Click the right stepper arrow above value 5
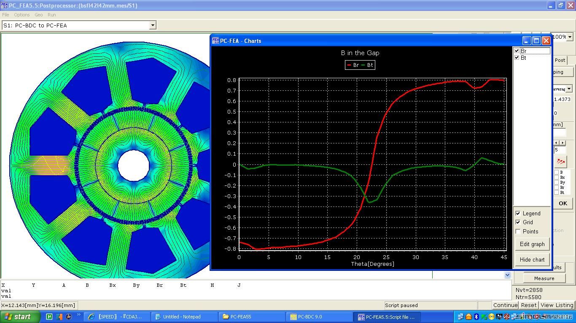This screenshot has width=576, height=323. tap(563, 143)
